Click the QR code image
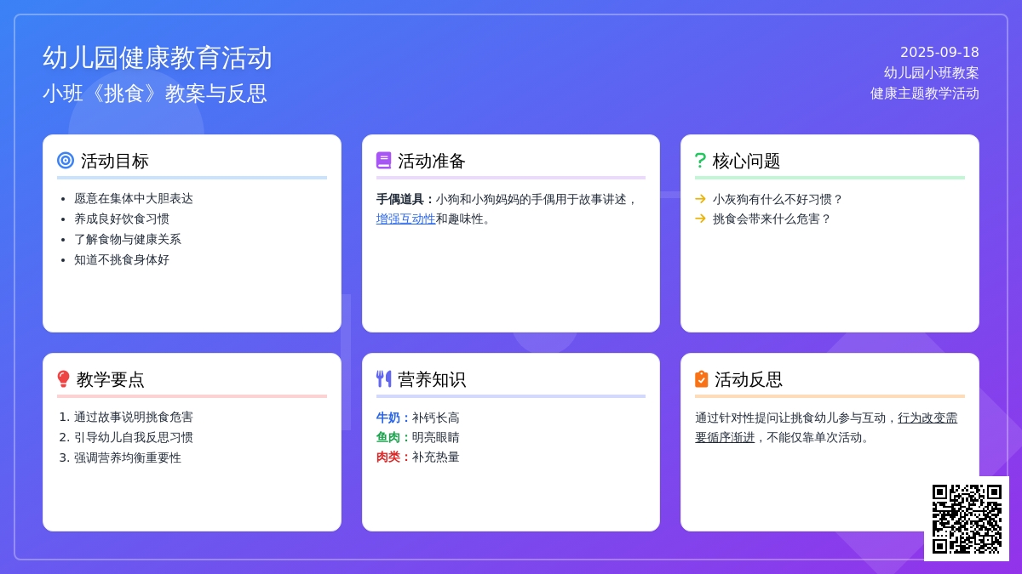Image resolution: width=1022 pixels, height=574 pixels. click(x=967, y=519)
